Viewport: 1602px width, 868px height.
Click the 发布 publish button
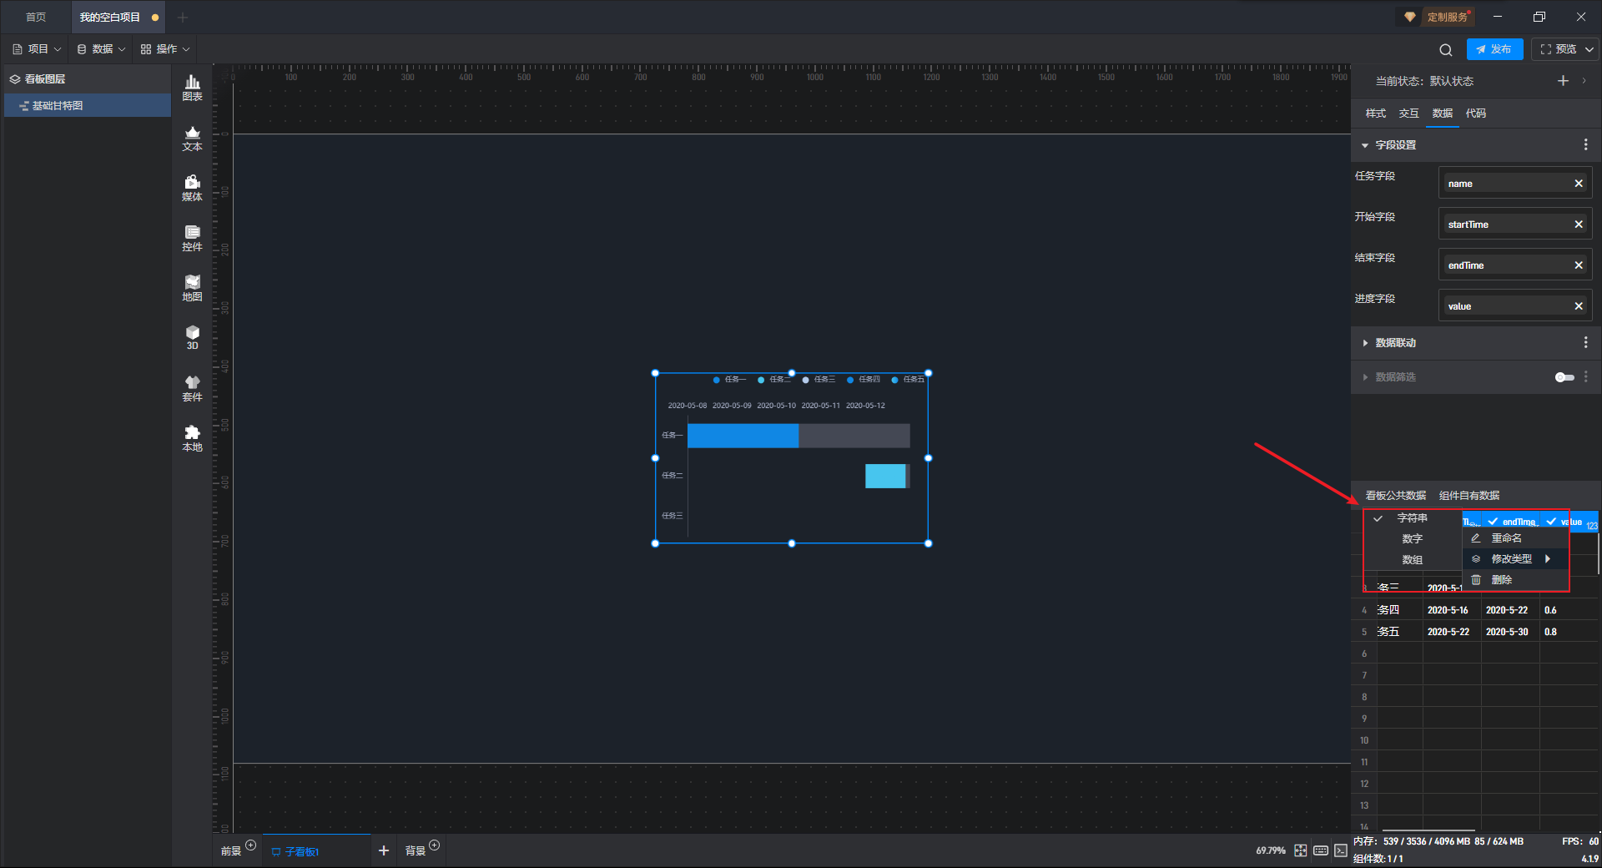coord(1494,49)
